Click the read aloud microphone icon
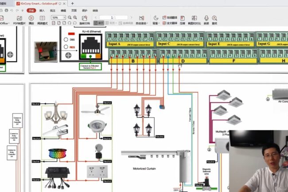Image resolution: width=288 pixels, height=192 pixels. pos(206,20)
